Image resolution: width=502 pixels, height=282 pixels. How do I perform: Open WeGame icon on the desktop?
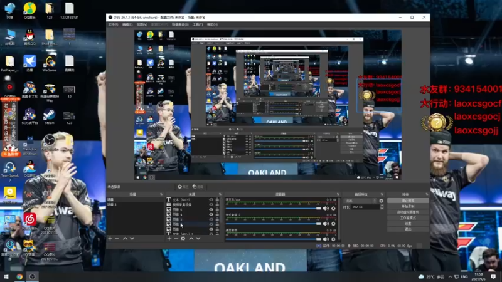click(50, 64)
